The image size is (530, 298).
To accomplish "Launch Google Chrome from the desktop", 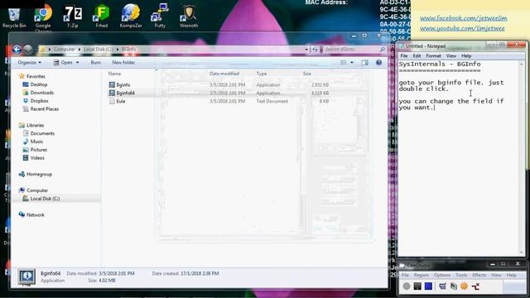I will (x=43, y=17).
